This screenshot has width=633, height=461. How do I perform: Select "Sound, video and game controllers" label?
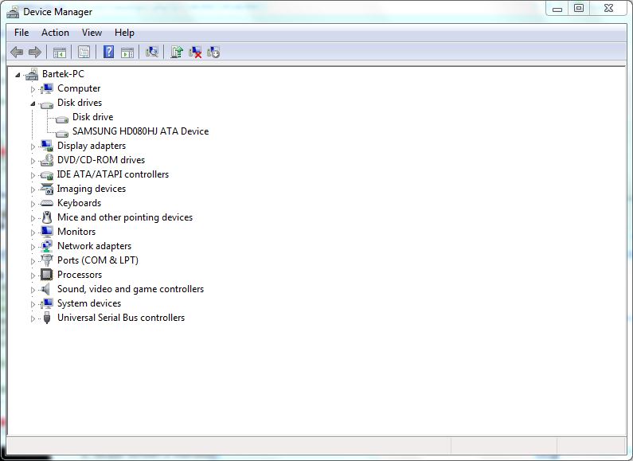(x=131, y=289)
